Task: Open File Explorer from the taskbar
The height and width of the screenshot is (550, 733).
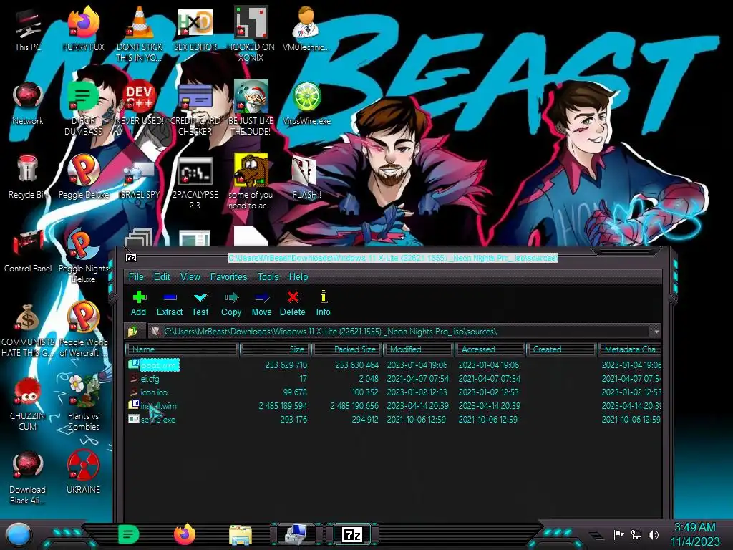Action: tap(241, 534)
